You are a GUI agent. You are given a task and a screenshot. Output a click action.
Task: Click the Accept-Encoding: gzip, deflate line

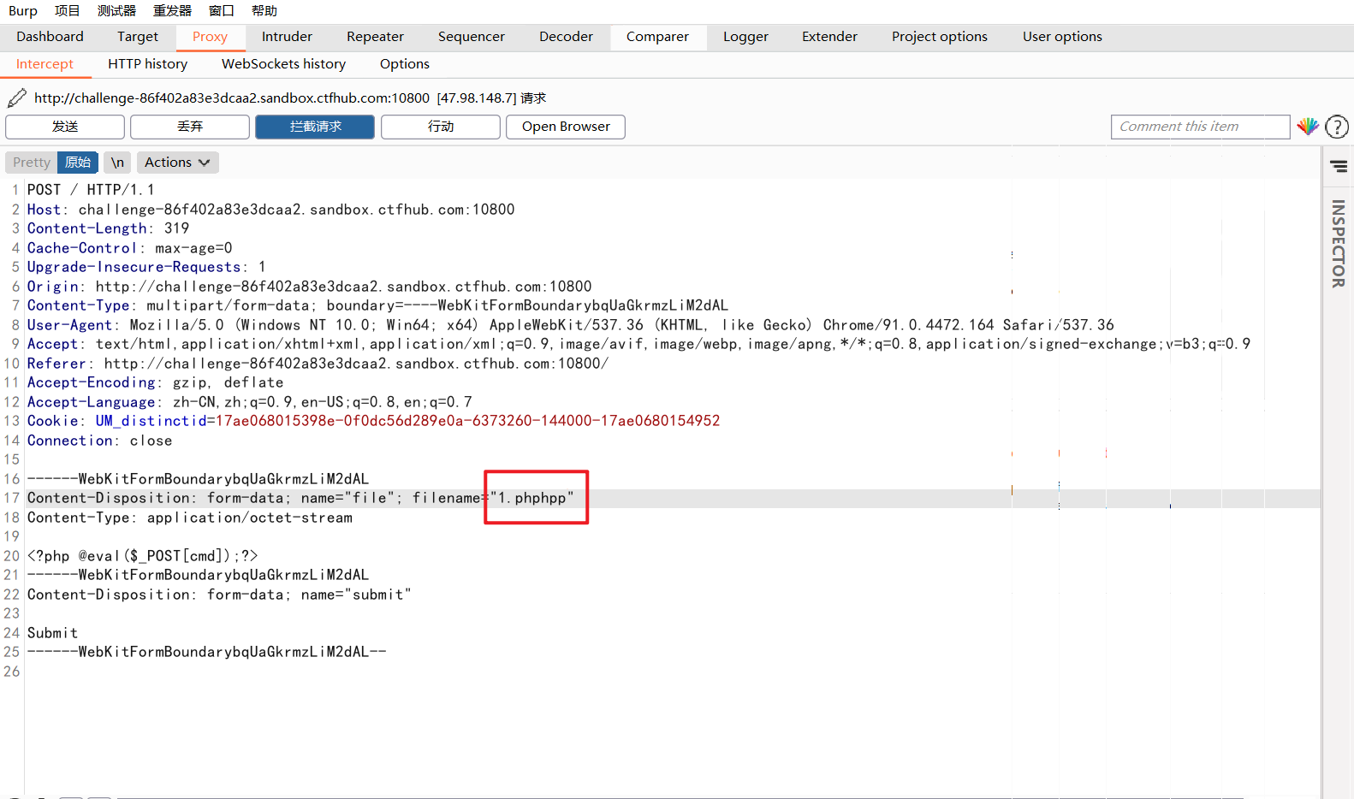(x=155, y=382)
